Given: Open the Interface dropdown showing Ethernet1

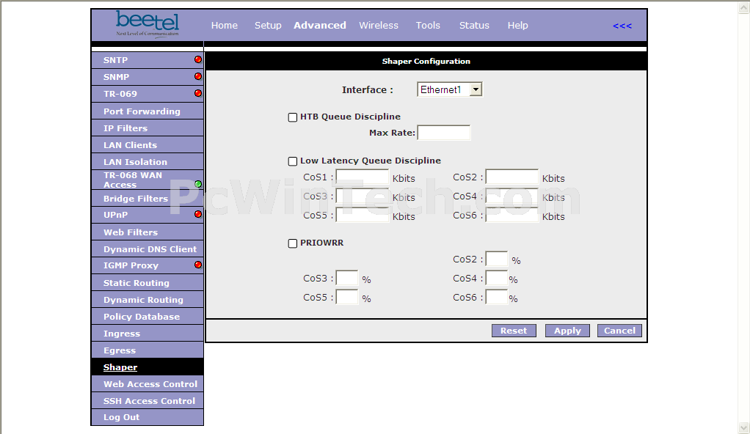Looking at the screenshot, I should coord(450,89).
